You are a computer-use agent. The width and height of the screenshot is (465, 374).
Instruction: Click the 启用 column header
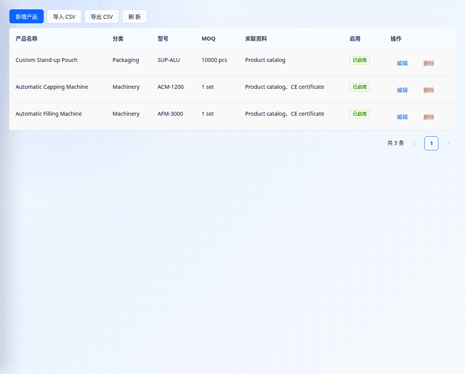pos(364,39)
